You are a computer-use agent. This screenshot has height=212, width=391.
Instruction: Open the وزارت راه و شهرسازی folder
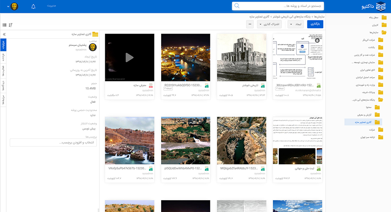(x=369, y=85)
